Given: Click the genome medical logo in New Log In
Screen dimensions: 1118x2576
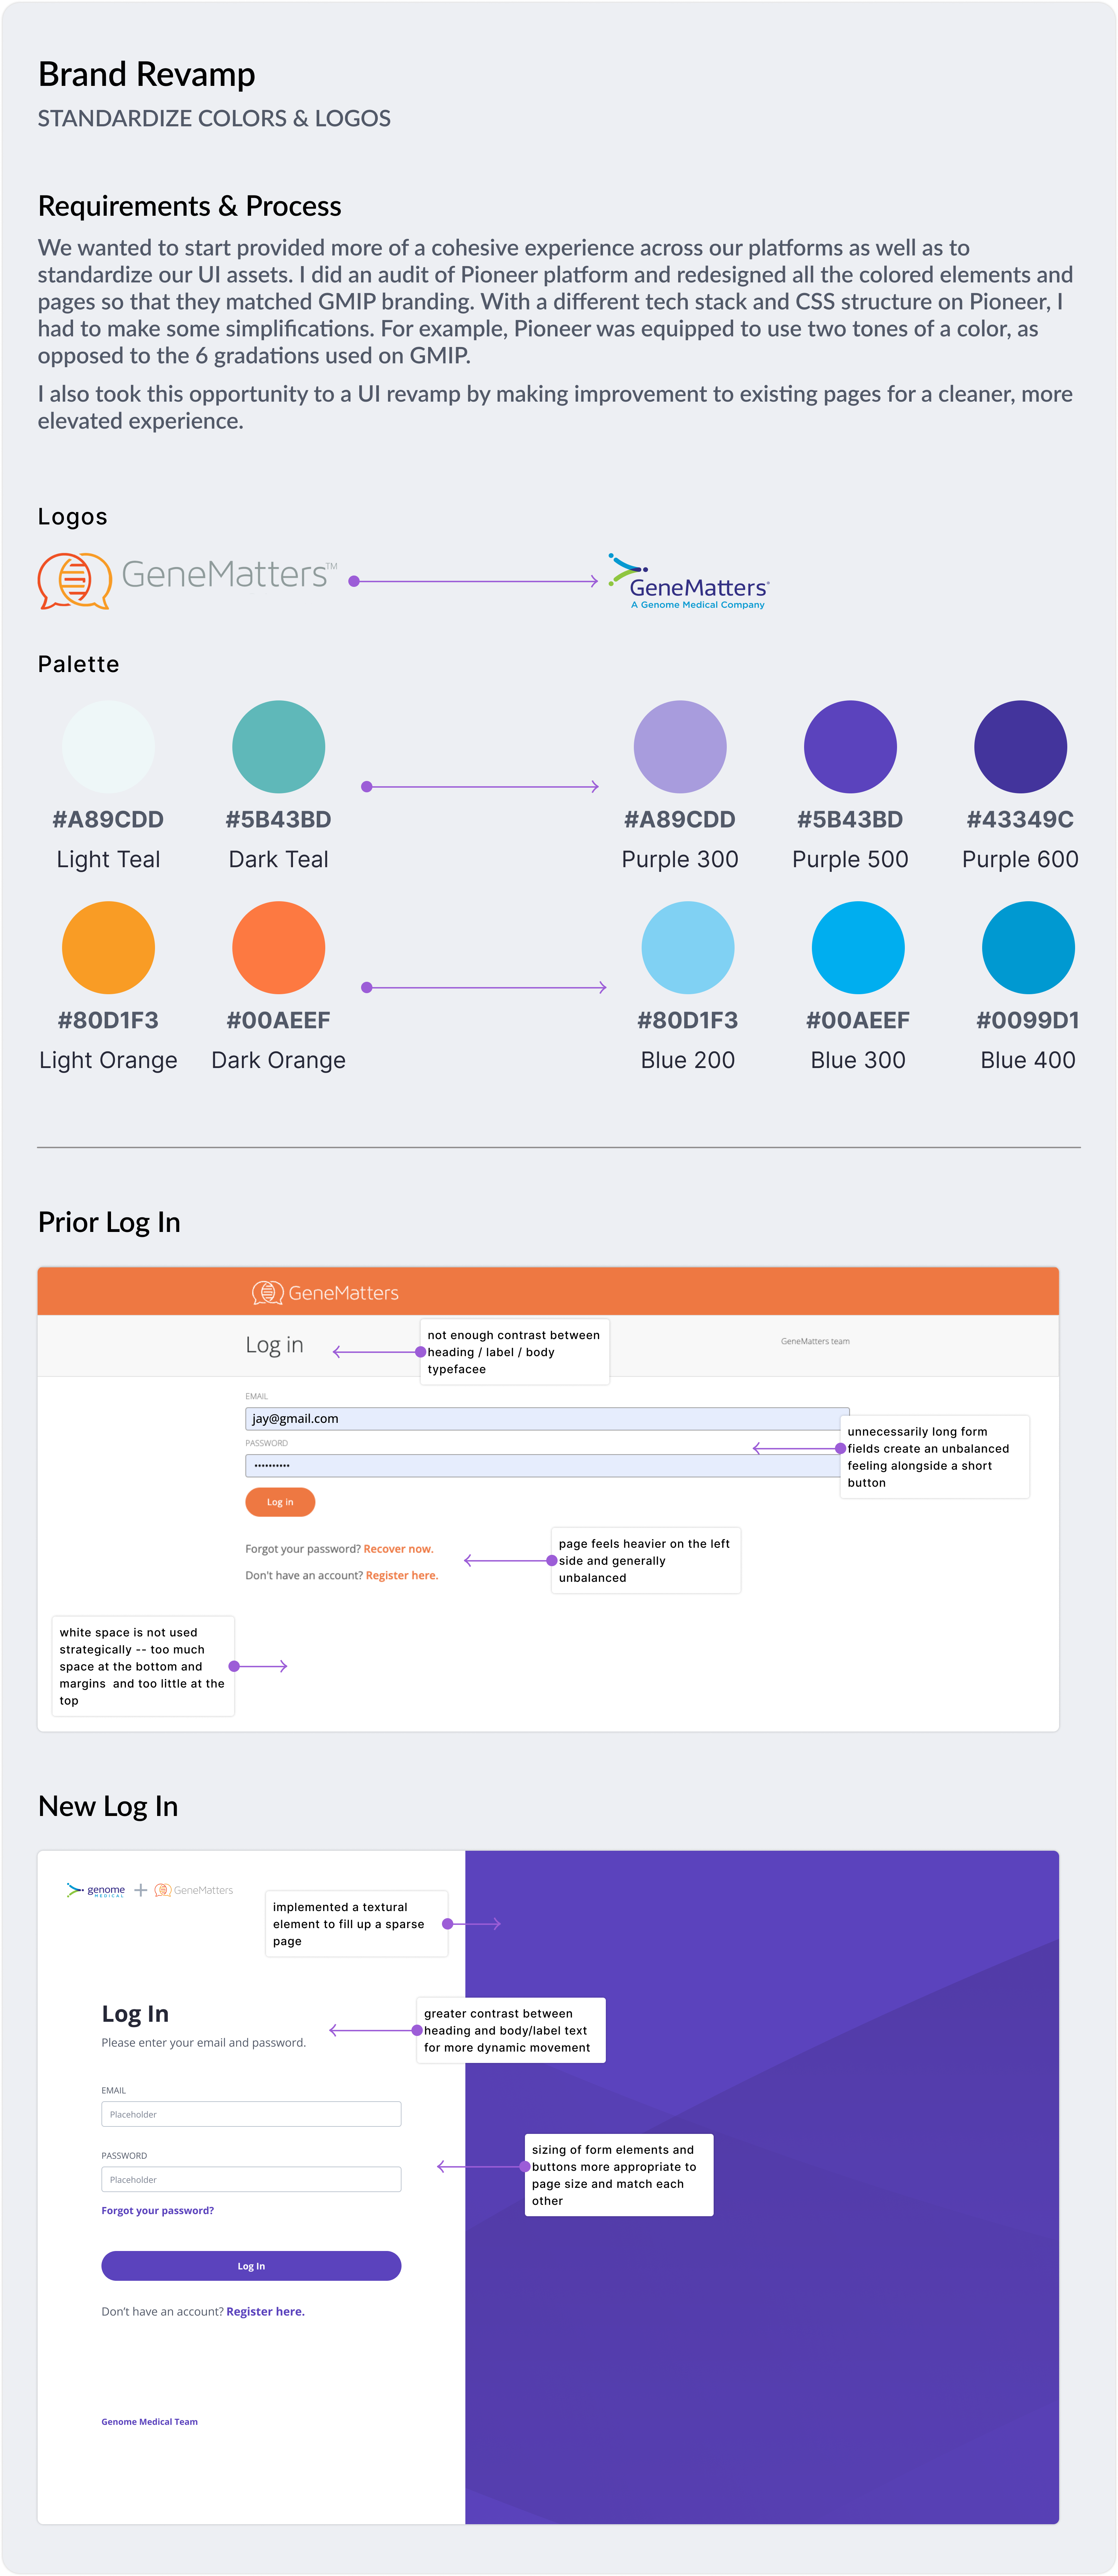Looking at the screenshot, I should point(96,1890).
